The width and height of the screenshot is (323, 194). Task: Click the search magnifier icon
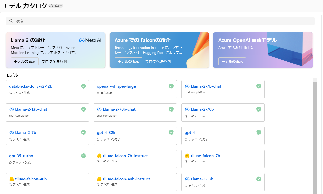click(x=11, y=21)
